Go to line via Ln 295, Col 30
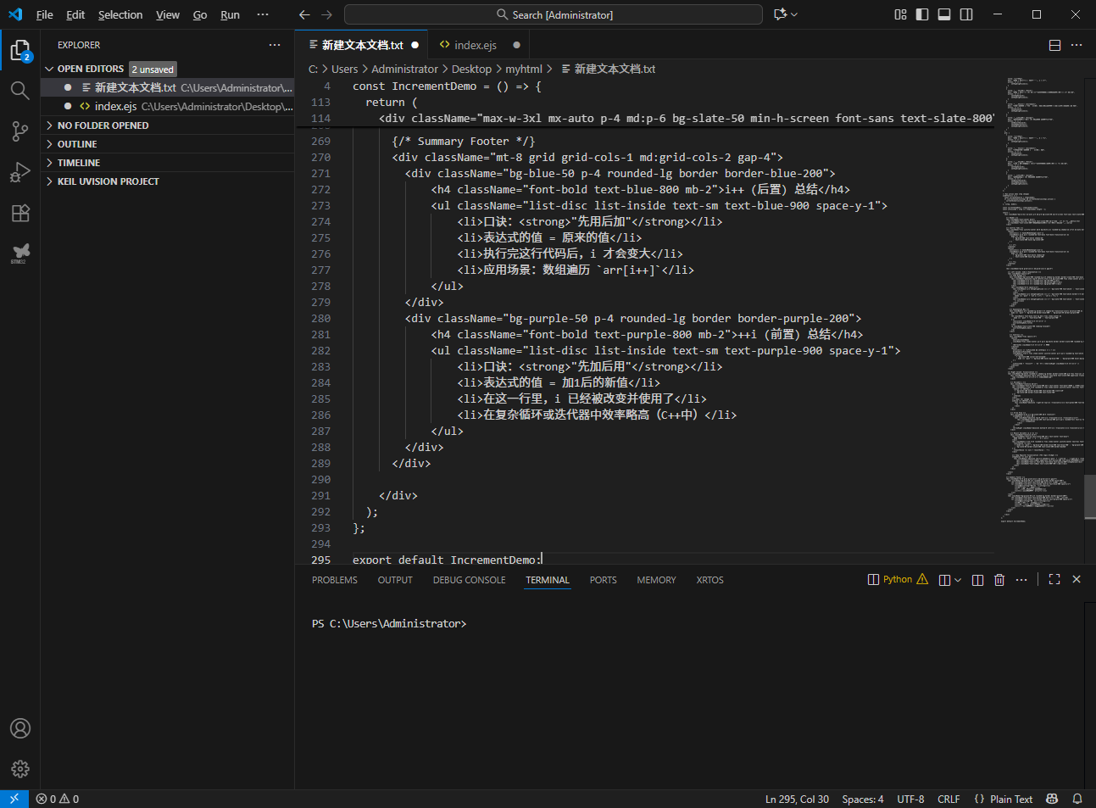The image size is (1096, 808). click(797, 799)
